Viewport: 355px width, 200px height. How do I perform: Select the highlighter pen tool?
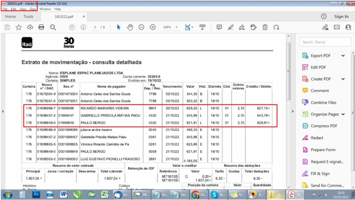(230, 27)
